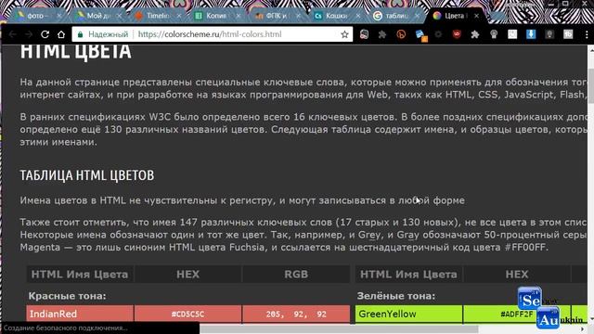Screen dimensions: 594x334
Task: Click the 'Красные тона:' group heading
Action: (67, 296)
